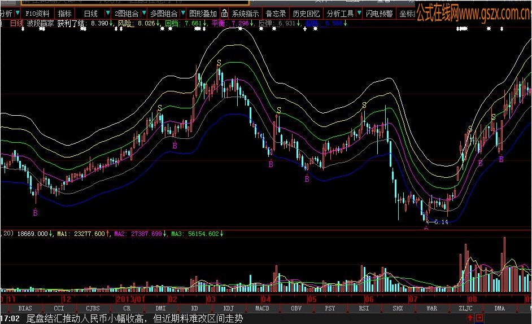This screenshot has height=324, width=532.
Task: Click the 08 month marker on the time axis
Action: click(472, 299)
